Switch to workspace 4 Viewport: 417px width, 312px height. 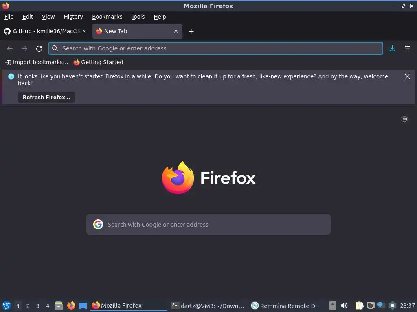click(x=48, y=306)
